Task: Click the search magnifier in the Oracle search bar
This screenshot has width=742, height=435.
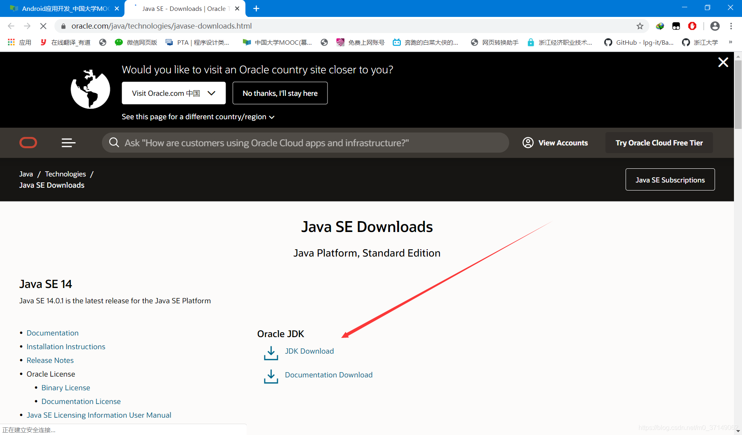Action: 114,143
